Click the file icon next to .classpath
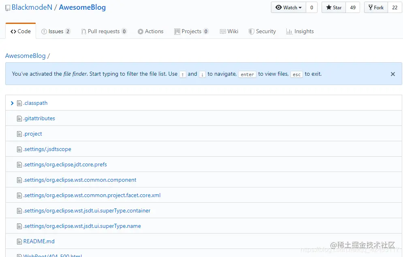This screenshot has height=257, width=403. click(19, 103)
